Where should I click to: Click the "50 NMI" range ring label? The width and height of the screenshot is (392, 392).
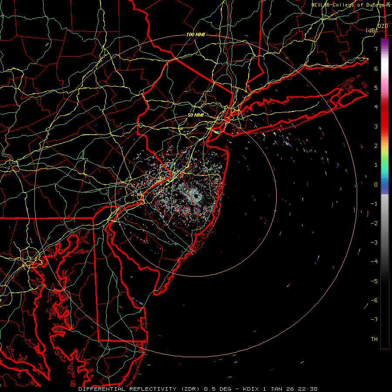(196, 115)
